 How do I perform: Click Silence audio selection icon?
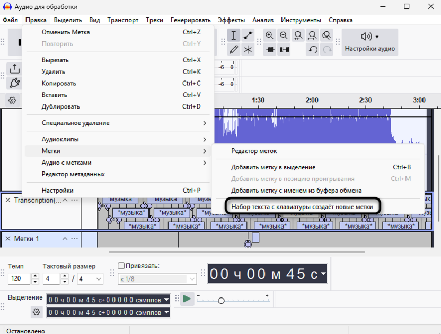point(284,50)
